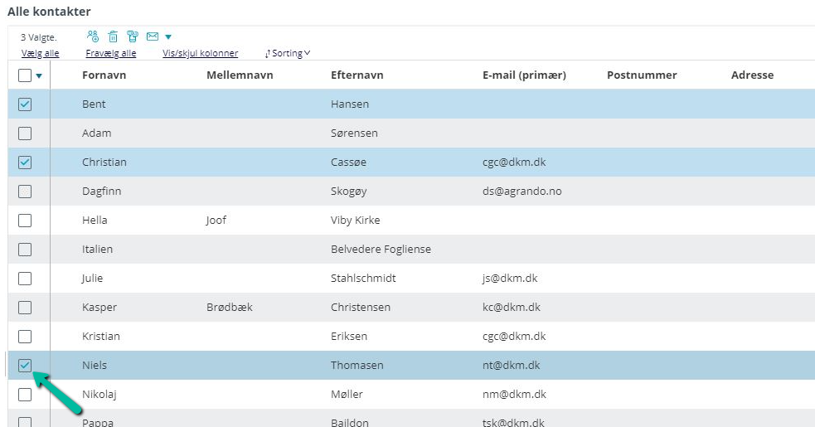Expand the arrow beside header select-all checkbox
This screenshot has width=815, height=427.
tap(39, 76)
